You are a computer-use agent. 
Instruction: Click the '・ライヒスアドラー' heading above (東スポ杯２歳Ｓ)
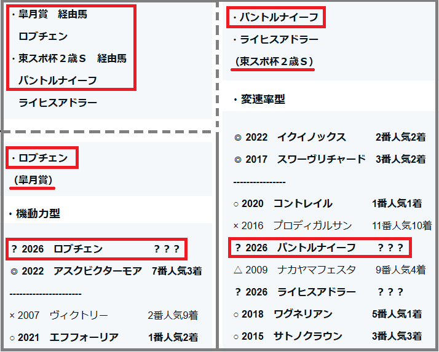(x=275, y=39)
